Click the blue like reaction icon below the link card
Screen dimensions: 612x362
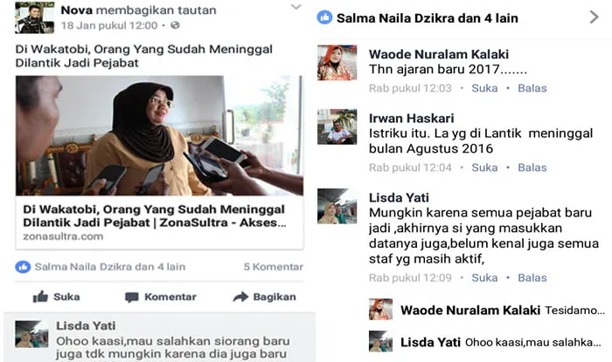coord(23,267)
